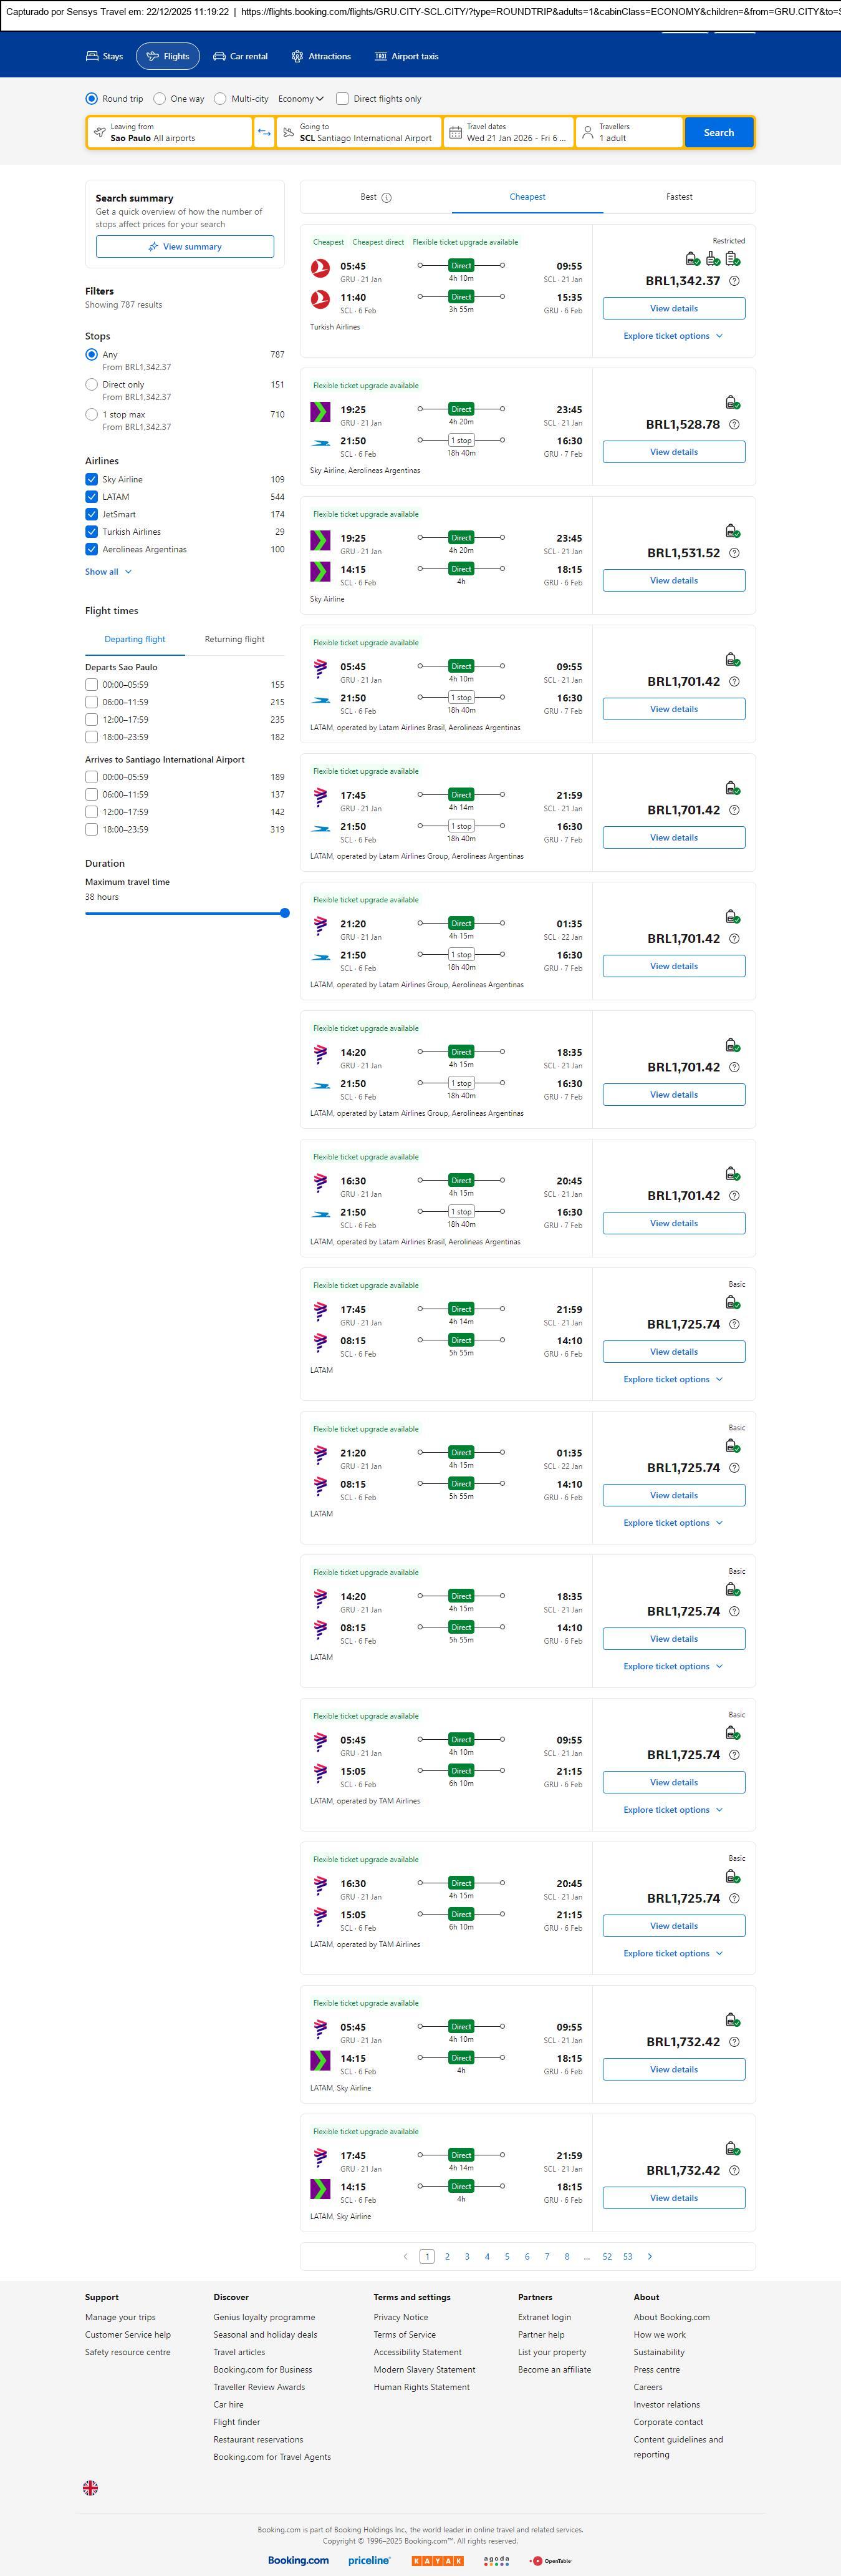
Task: Click the UK flag language icon in footer
Action: [x=90, y=2487]
